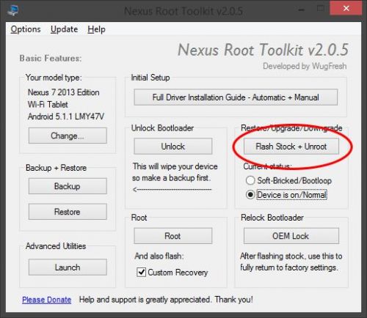Click 'After flashing stock' description text

click(x=291, y=262)
